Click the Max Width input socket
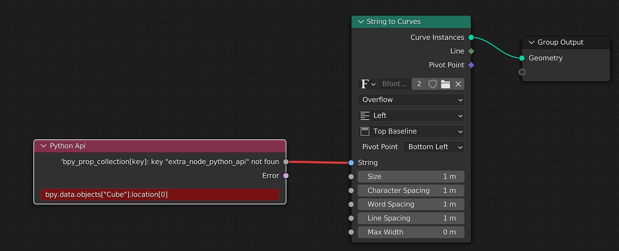The width and height of the screenshot is (619, 251). coord(351,232)
